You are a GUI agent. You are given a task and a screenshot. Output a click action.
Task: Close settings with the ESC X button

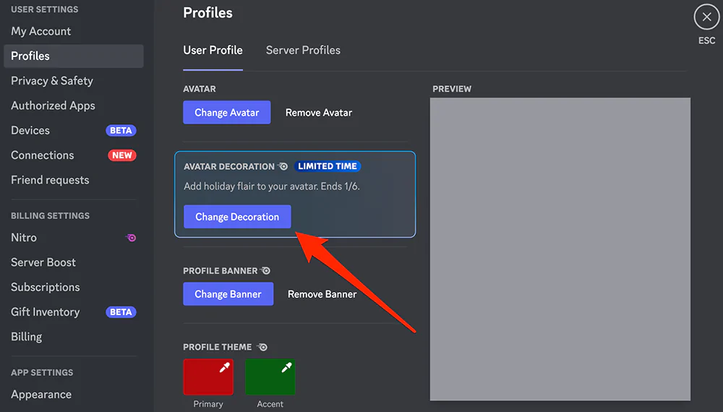coord(706,17)
